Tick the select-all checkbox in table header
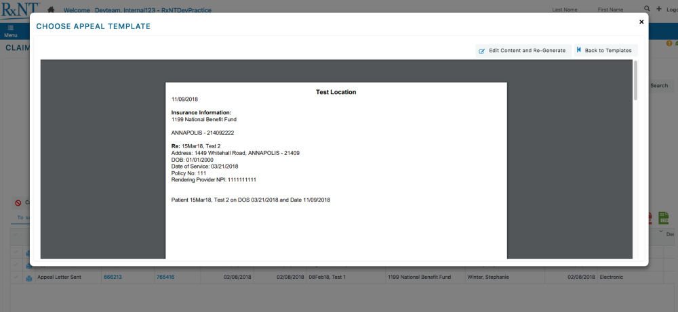Image resolution: width=678 pixels, height=312 pixels. pos(16,234)
